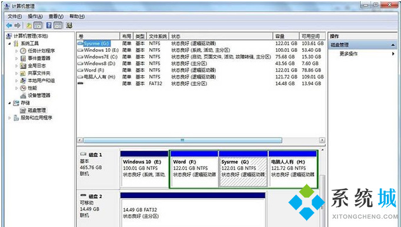This screenshot has width=401, height=227.
Task: Open the 文件(F) menu
Action: pyautogui.click(x=15, y=16)
